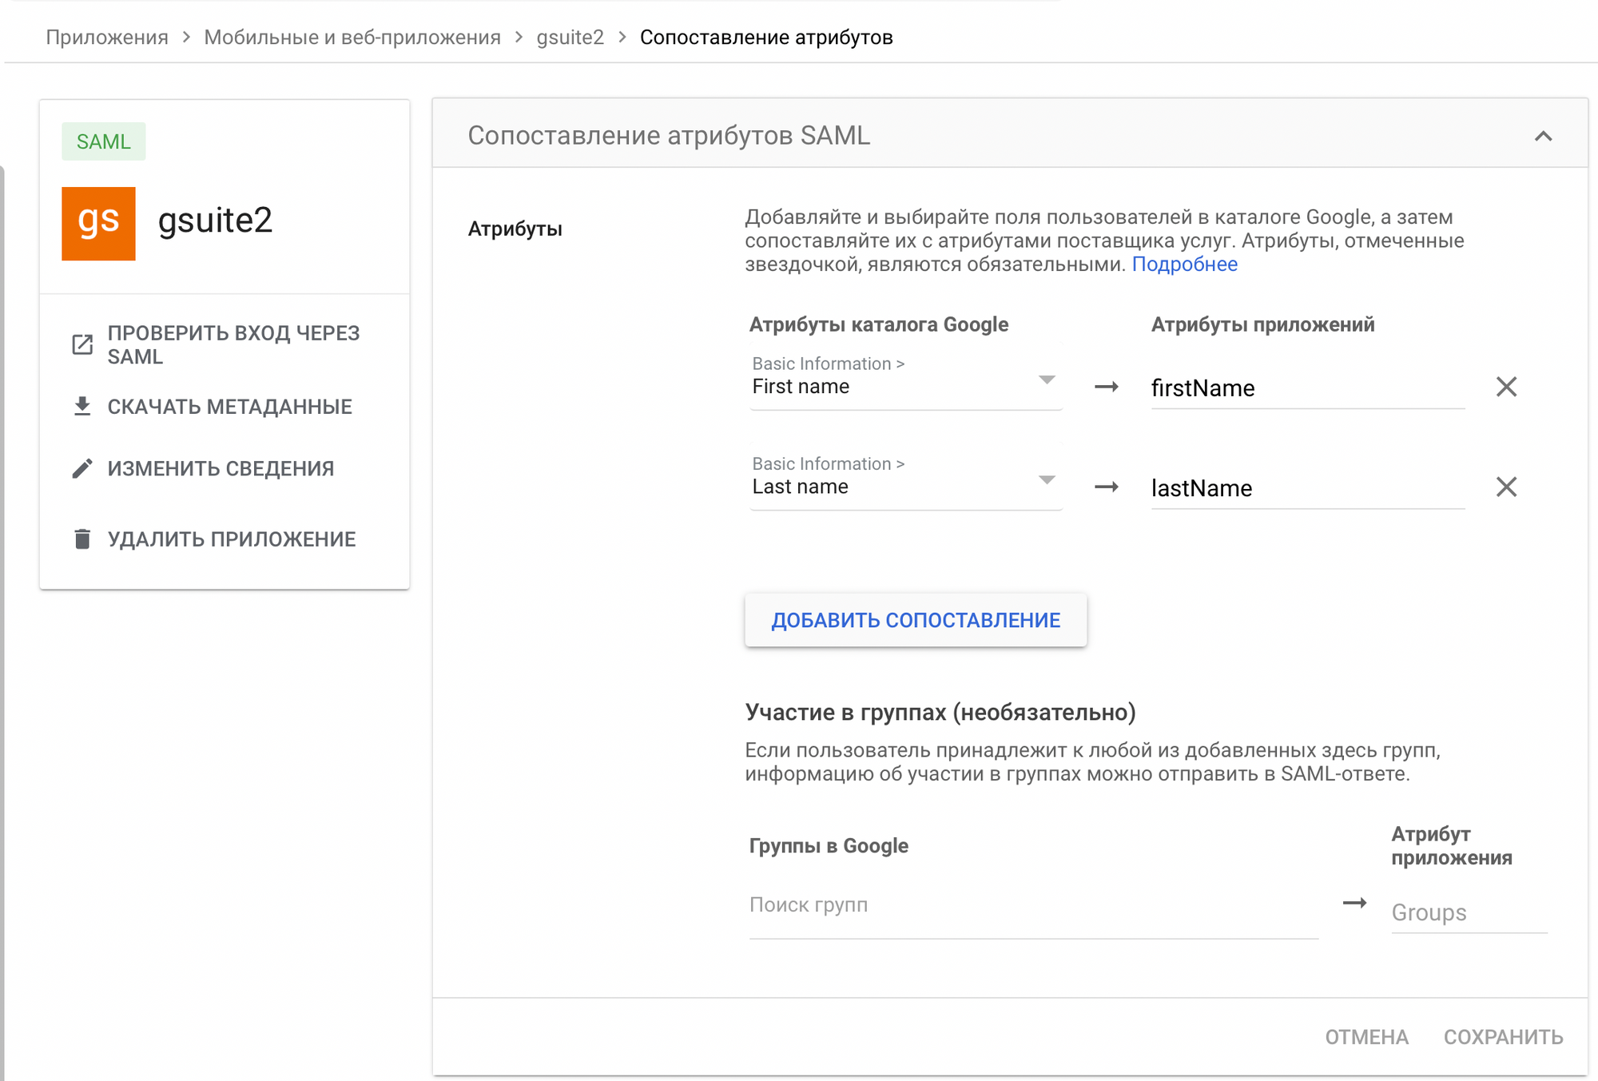Click the Groups app attribute field
This screenshot has height=1081, width=1598.
1468,912
